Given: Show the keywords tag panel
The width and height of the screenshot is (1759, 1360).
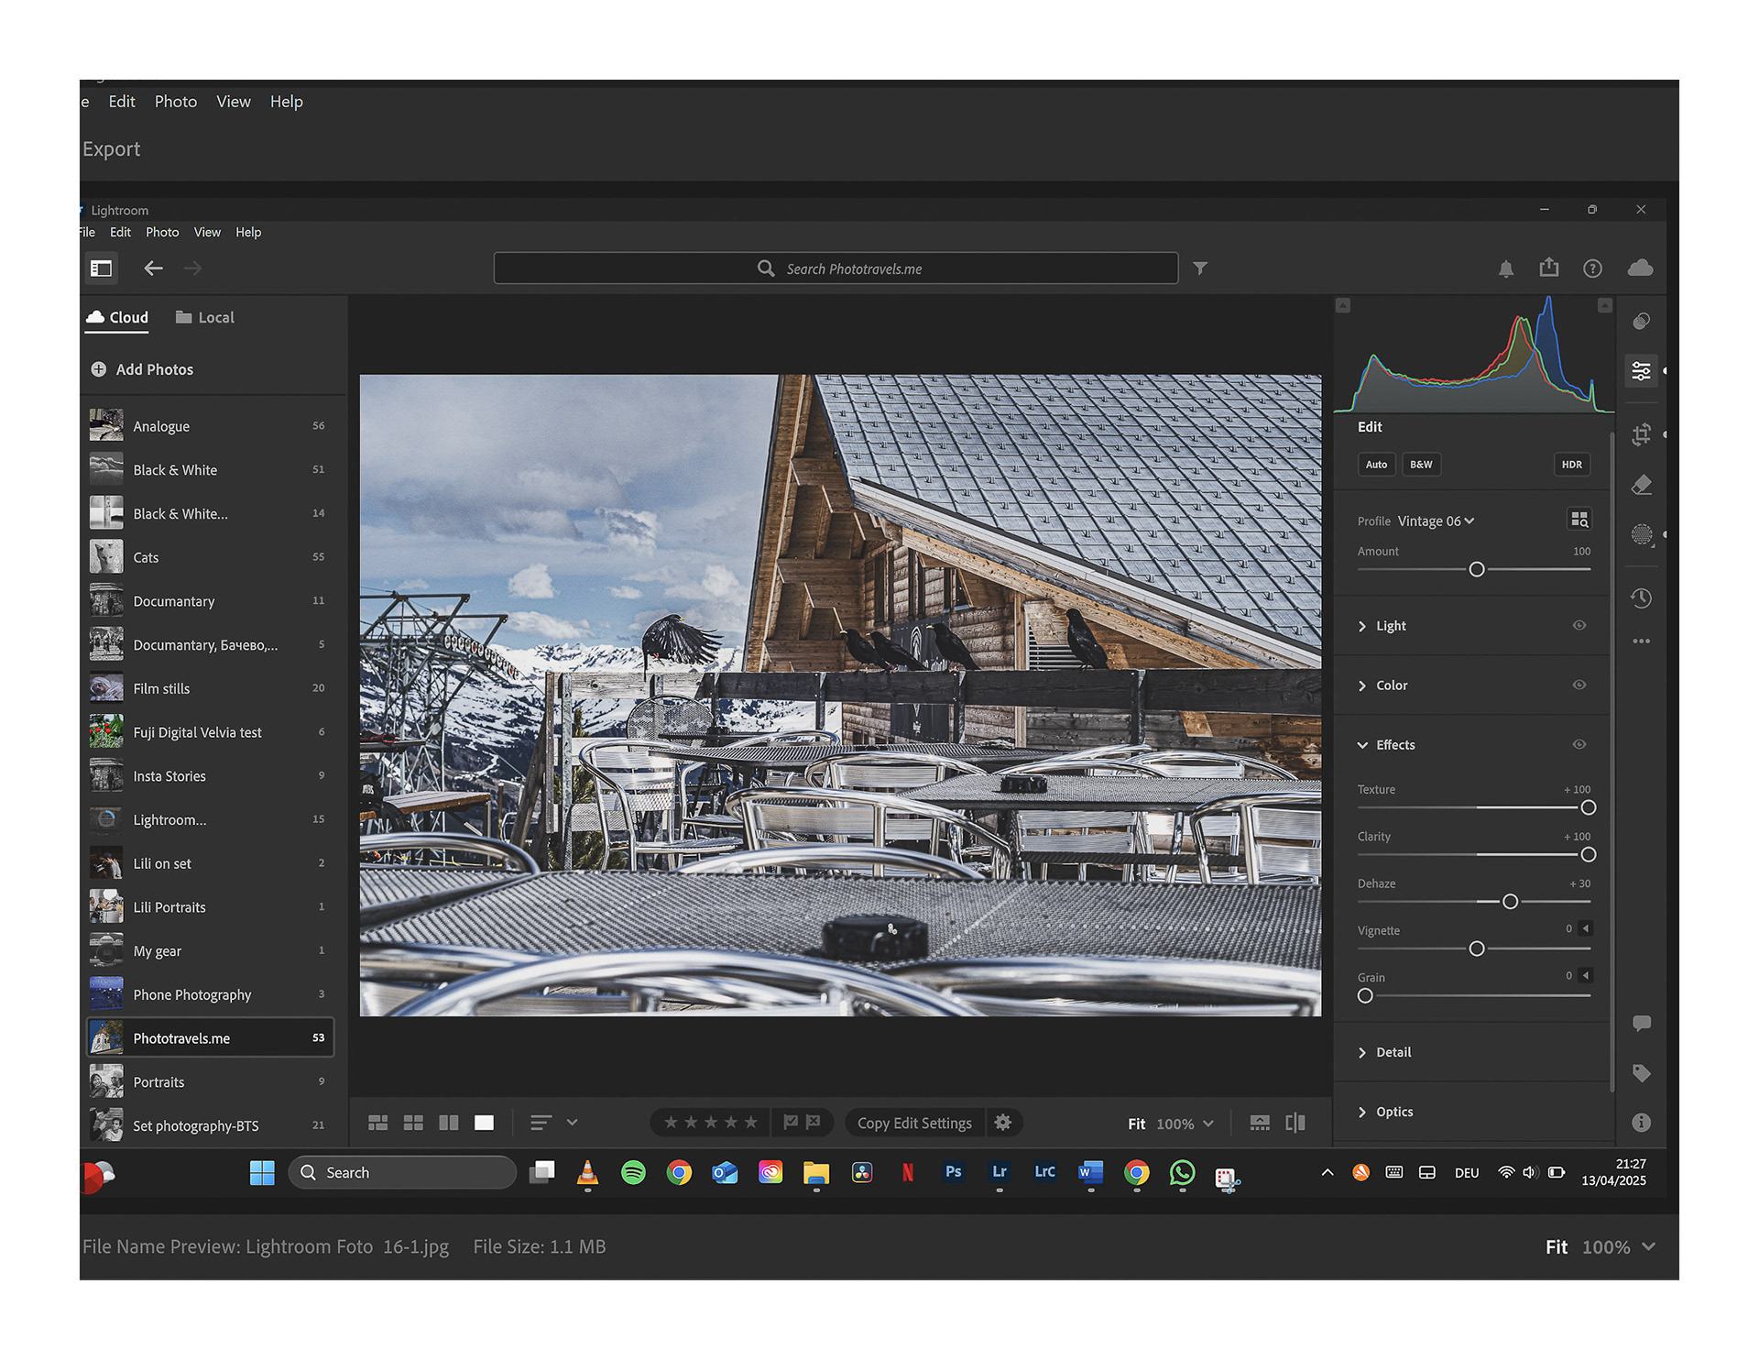Looking at the screenshot, I should [1641, 1073].
